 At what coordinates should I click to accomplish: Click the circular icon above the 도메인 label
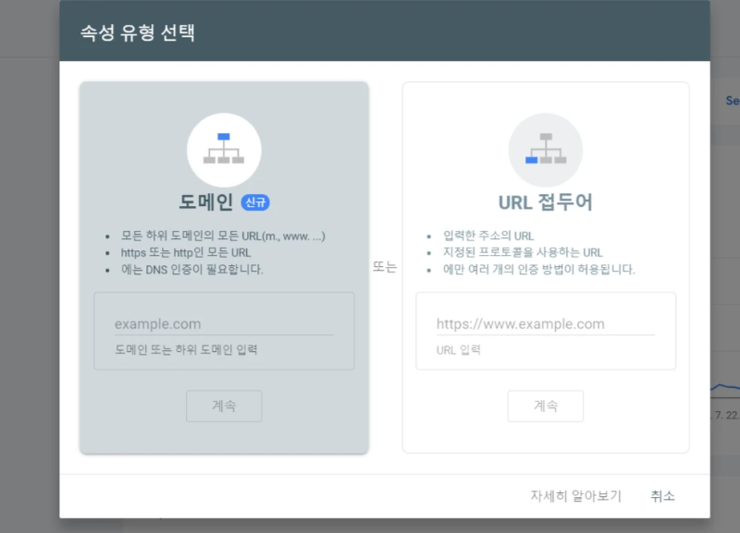[224, 148]
